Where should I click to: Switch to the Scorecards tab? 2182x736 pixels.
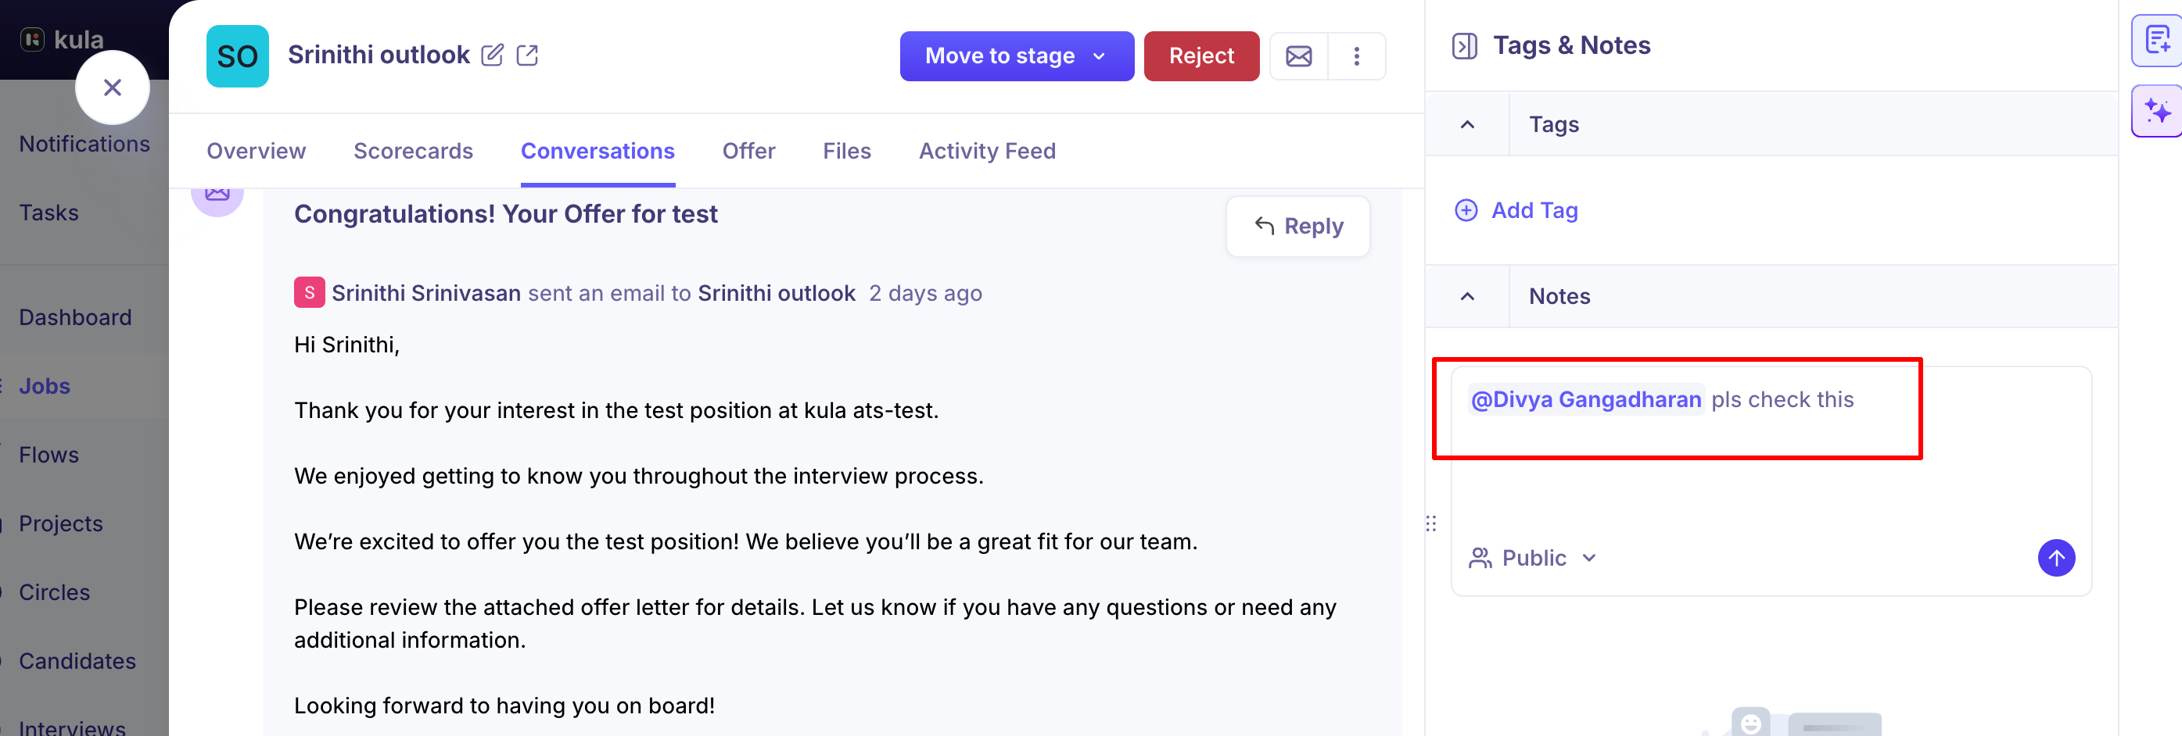pyautogui.click(x=414, y=152)
